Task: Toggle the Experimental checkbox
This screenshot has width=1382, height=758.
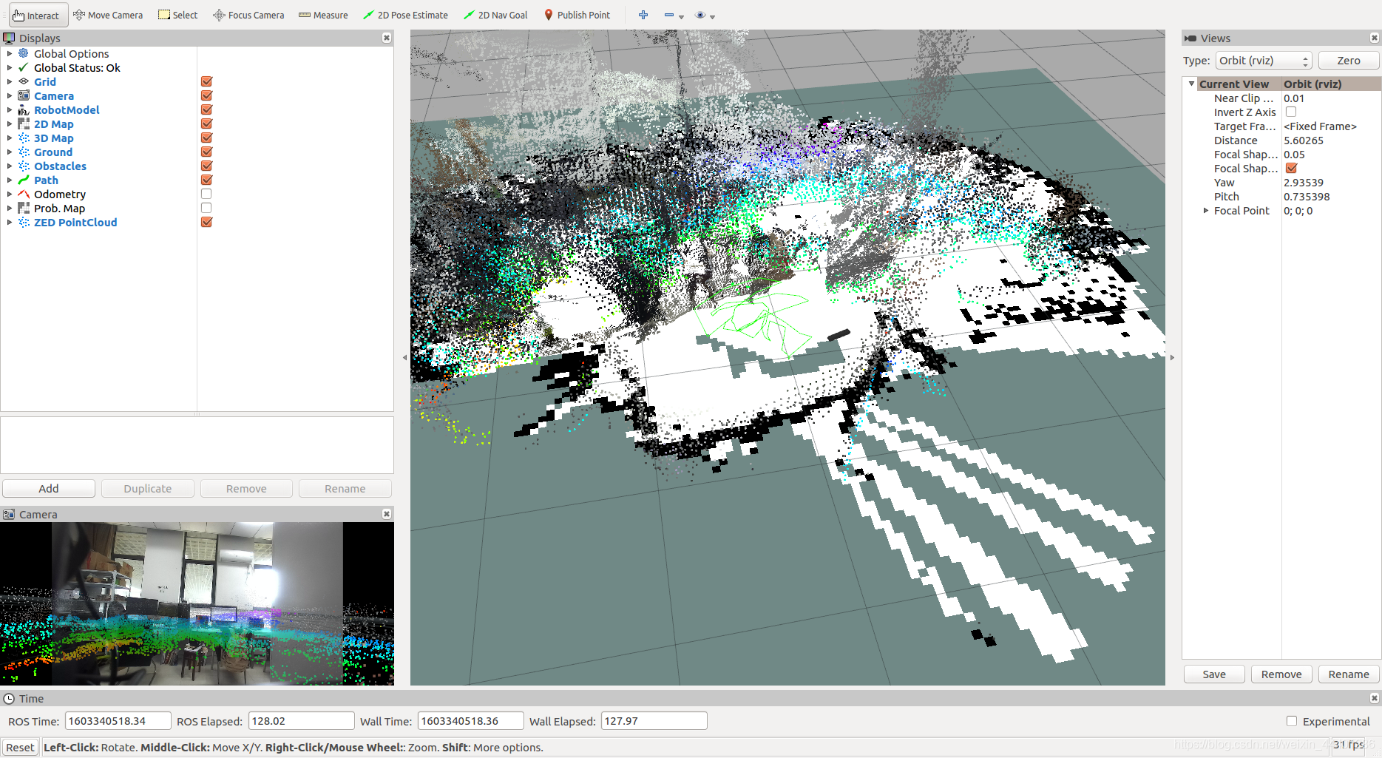Action: point(1292,721)
